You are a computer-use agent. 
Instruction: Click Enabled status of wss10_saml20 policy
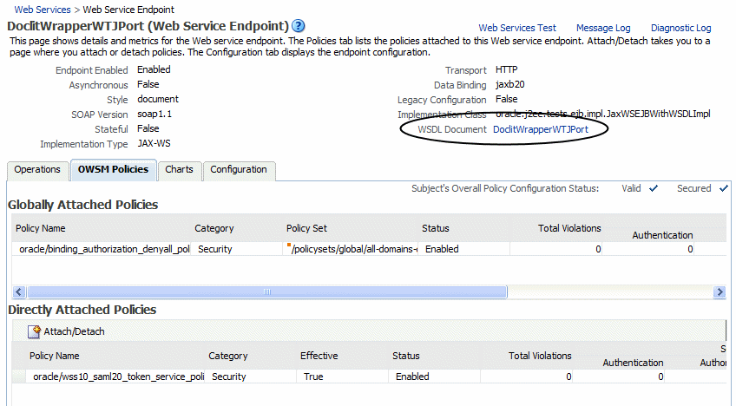pos(412,377)
